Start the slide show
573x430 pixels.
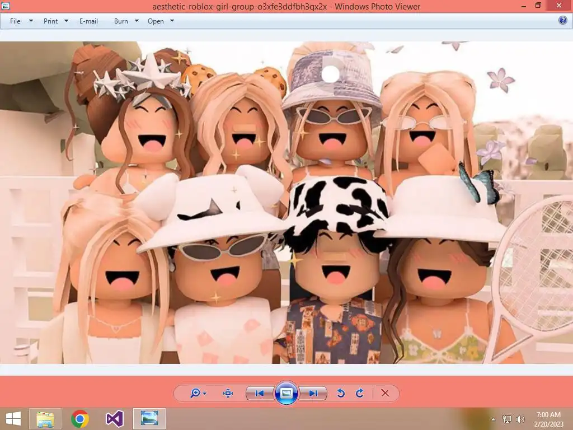coord(286,394)
